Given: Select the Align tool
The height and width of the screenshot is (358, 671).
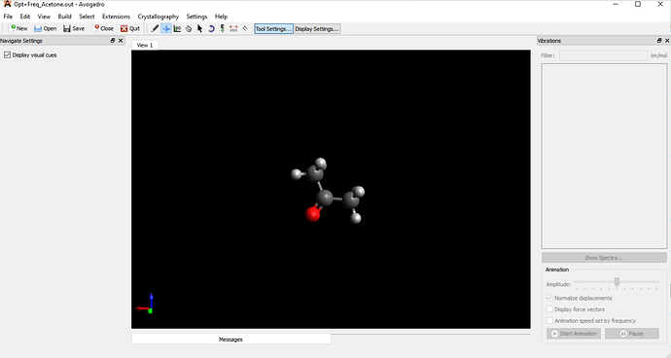Looking at the screenshot, I should [x=245, y=28].
